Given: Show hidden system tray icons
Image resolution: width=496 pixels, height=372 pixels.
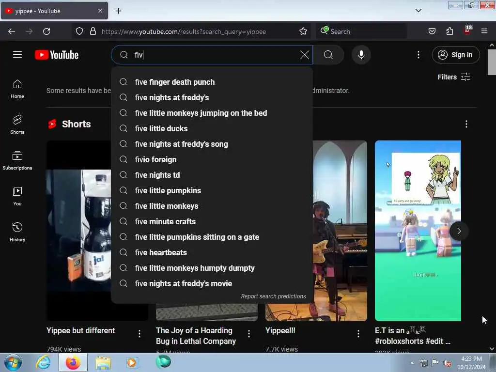Looking at the screenshot, I should coord(412,363).
